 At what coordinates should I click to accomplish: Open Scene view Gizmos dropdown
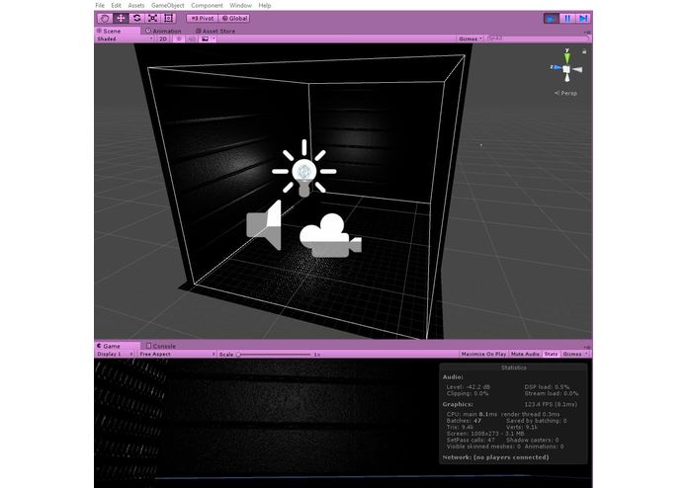[471, 39]
